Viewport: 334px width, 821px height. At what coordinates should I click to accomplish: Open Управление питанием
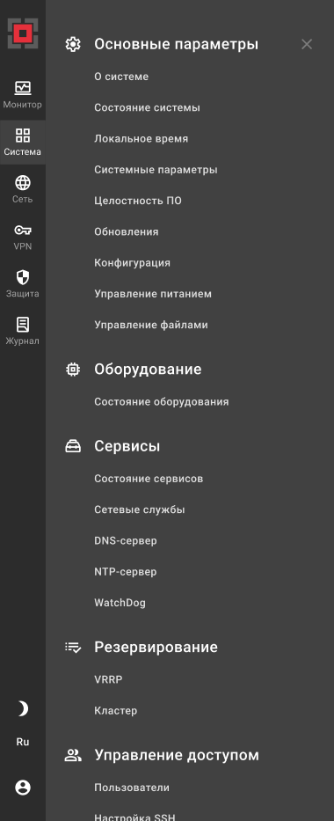point(153,294)
